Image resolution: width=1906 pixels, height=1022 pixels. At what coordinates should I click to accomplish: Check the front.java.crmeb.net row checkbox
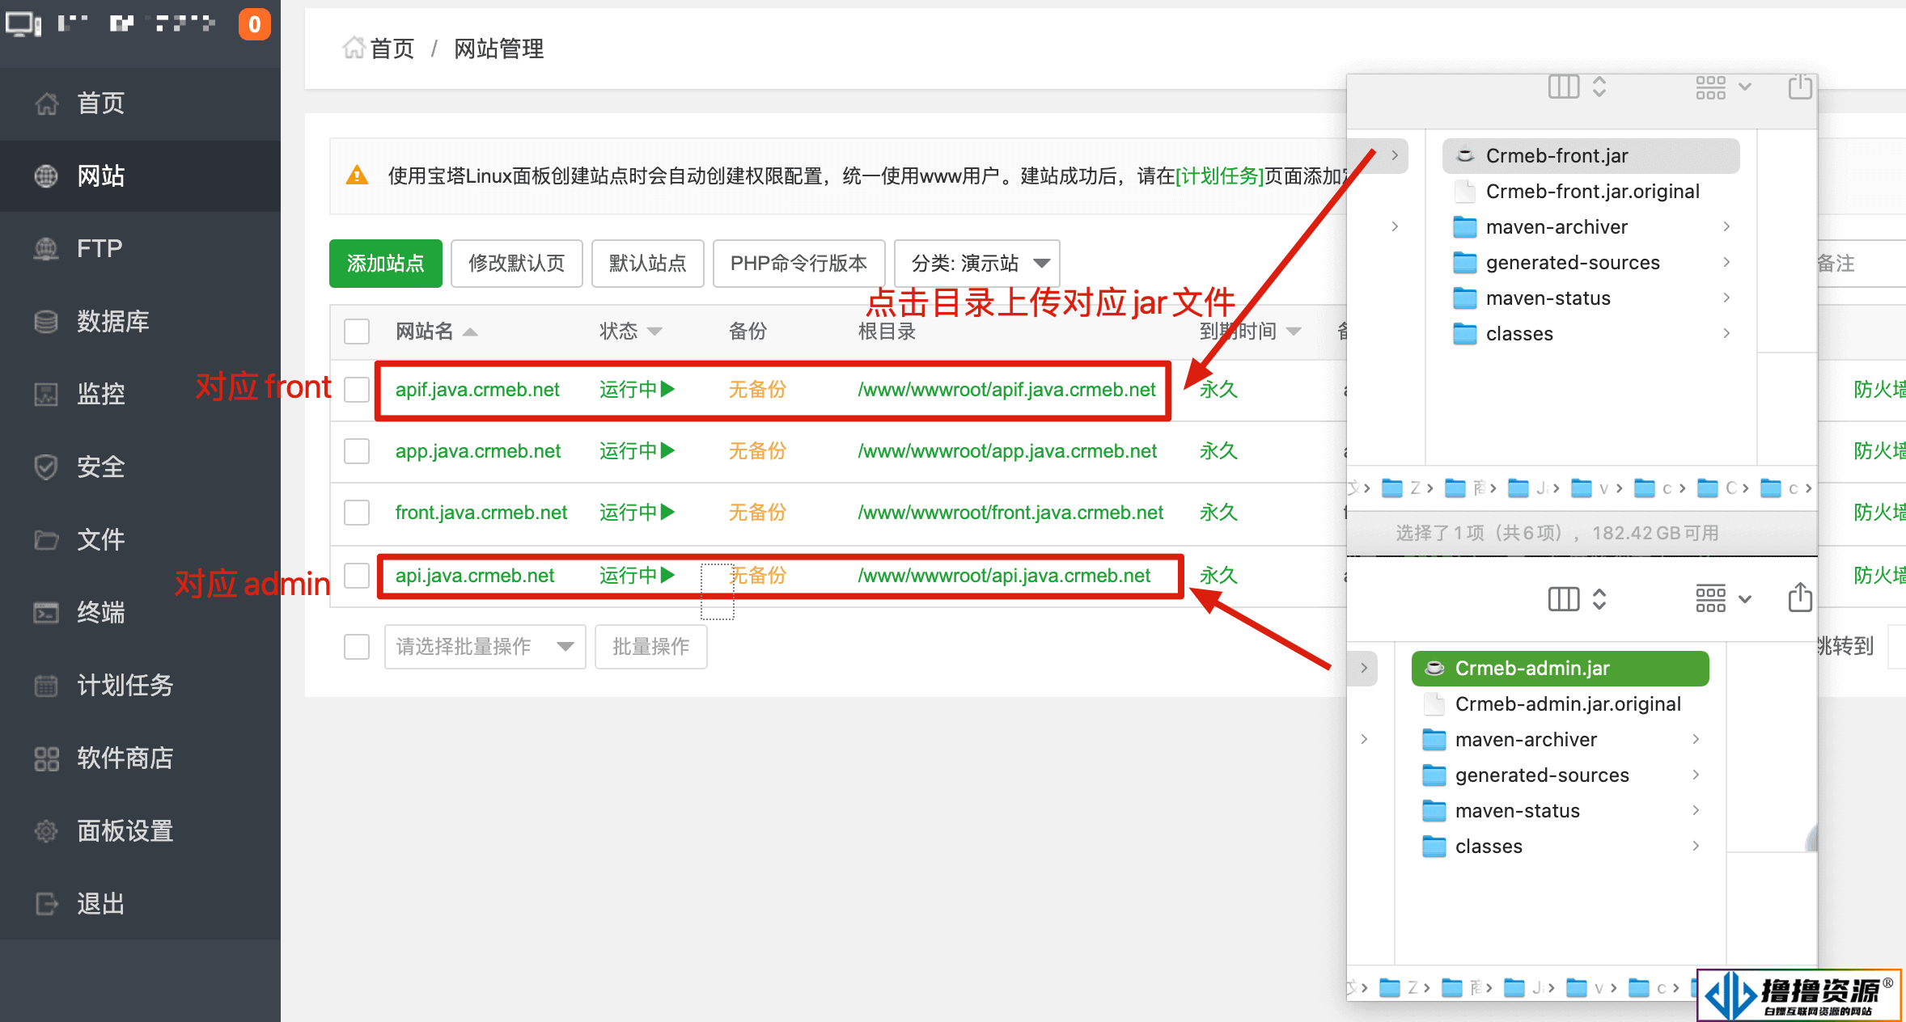[357, 513]
